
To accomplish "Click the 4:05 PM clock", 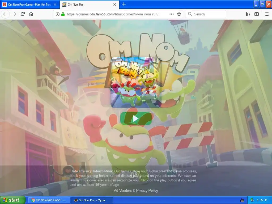I will point(262,200).
